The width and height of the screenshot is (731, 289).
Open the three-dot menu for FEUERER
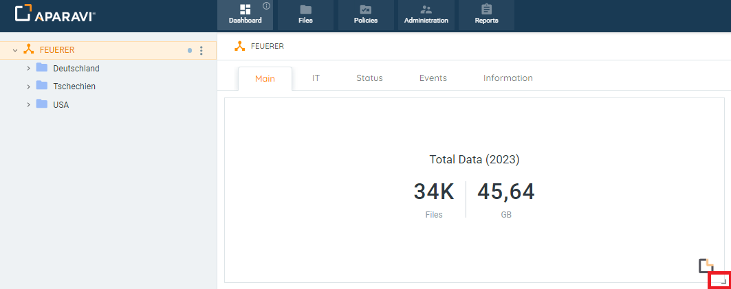[x=201, y=50]
